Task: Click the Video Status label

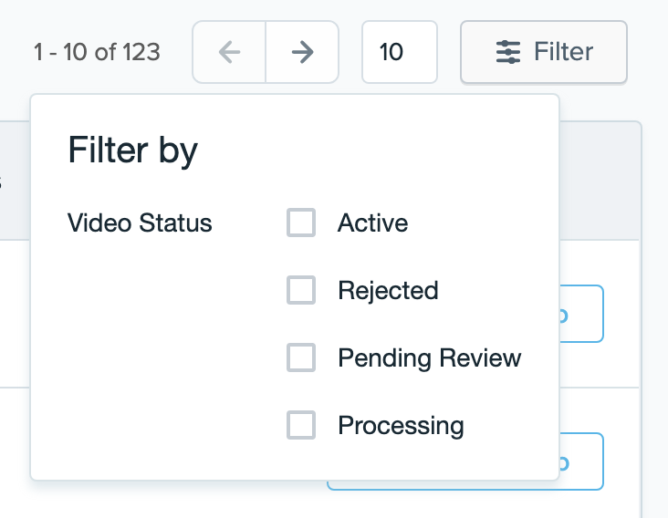Action: 140,223
